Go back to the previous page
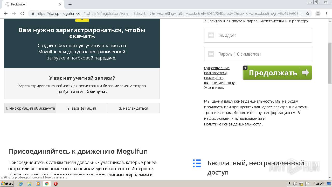Image resolution: width=332 pixels, height=187 pixels. point(6,14)
